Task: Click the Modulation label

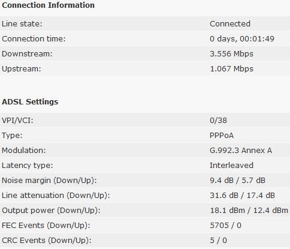Action: pos(24,151)
